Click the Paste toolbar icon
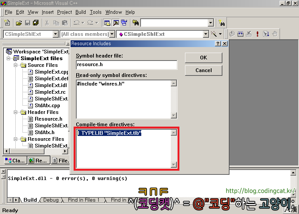299x214 pixels. (65, 23)
